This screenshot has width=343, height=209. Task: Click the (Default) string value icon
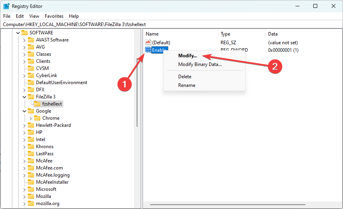[x=148, y=42]
